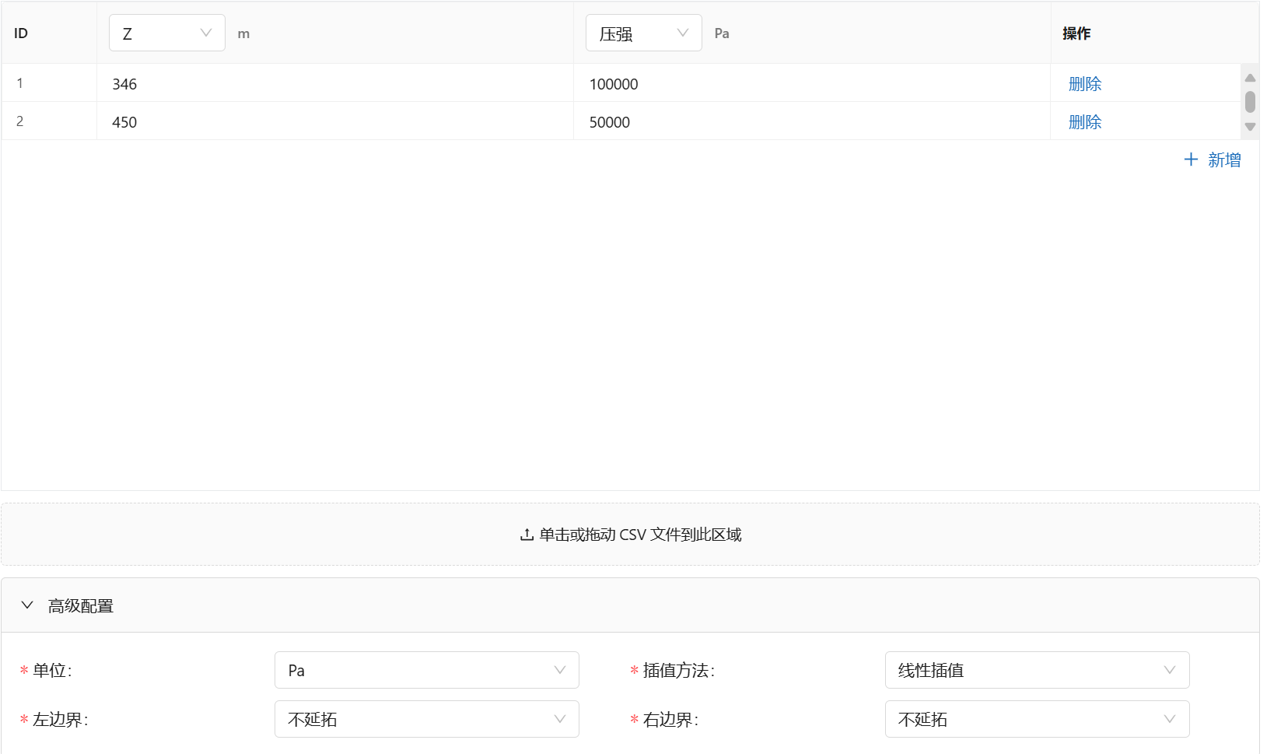Click the cell with value 50000
The image size is (1274, 754).
(812, 121)
